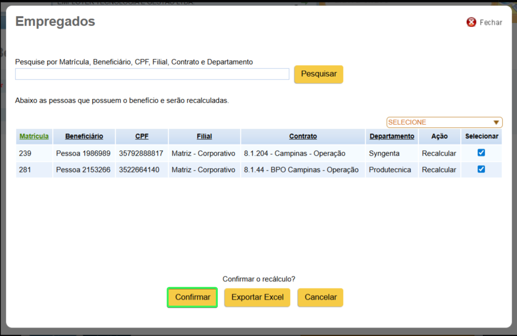This screenshot has height=336, width=517.
Task: Sort table by Matrícula column
Action: pyautogui.click(x=34, y=136)
